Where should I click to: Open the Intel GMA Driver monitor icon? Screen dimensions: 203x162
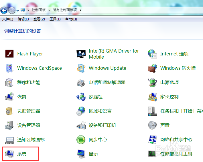pyautogui.click(x=81, y=54)
